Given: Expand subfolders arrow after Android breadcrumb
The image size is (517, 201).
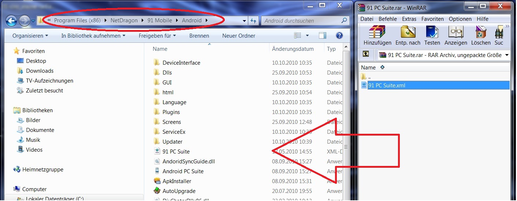Looking at the screenshot, I should pos(207,20).
